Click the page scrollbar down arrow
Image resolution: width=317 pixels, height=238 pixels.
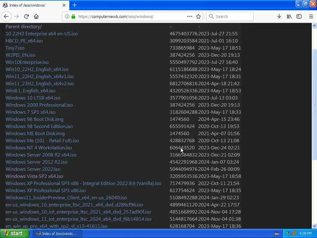pyautogui.click(x=314, y=226)
